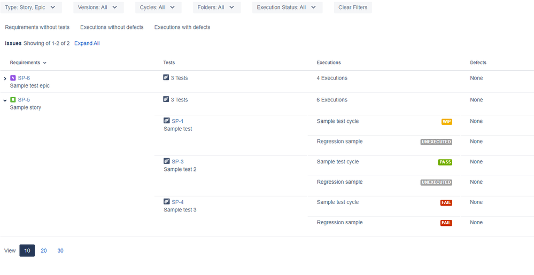Click the Defects 'None' cell in SP-6 row
Screen dimensions: 534x275
coord(476,78)
